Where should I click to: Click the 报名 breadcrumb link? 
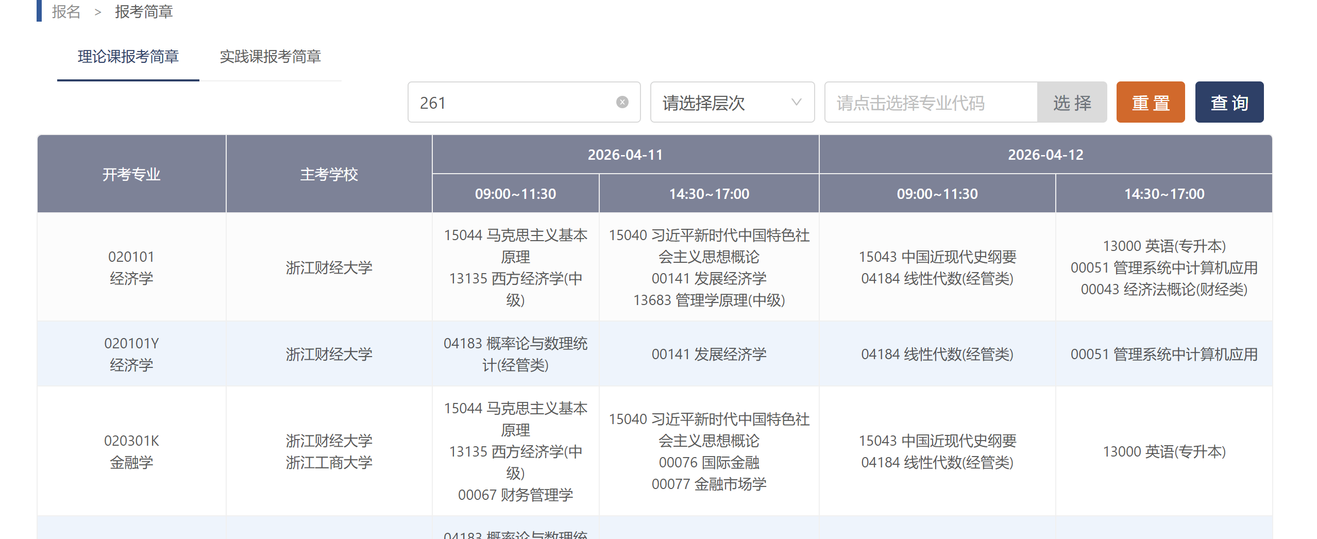coord(66,11)
